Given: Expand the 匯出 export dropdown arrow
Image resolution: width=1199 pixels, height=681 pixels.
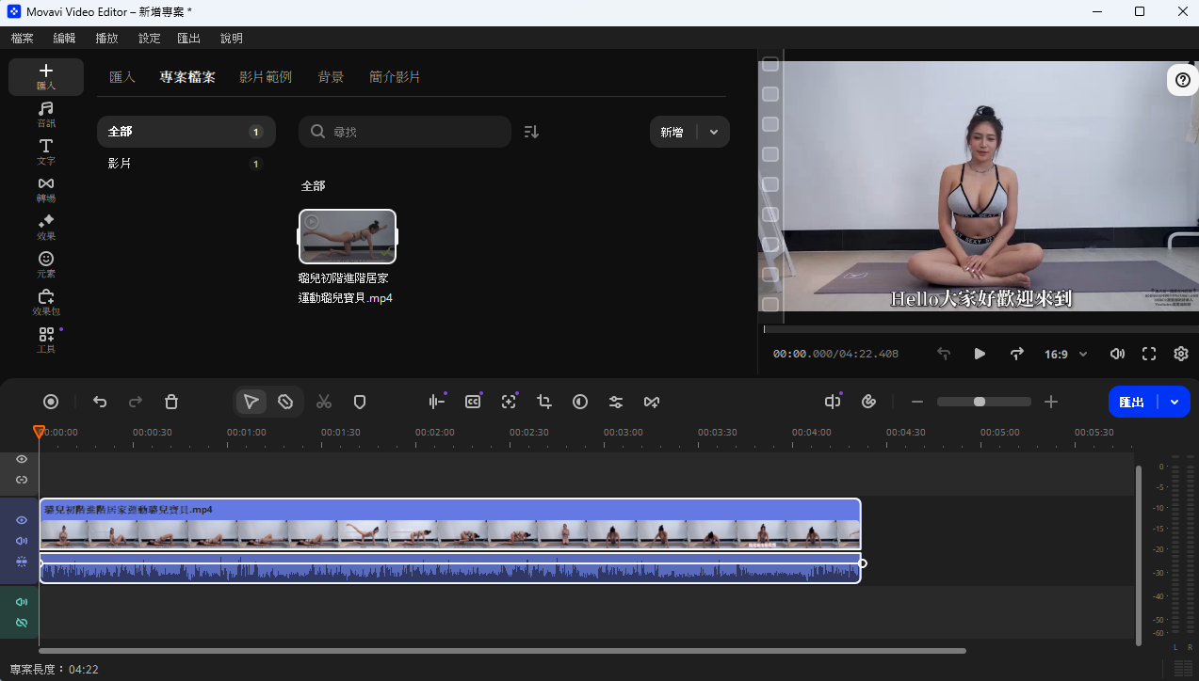Looking at the screenshot, I should (x=1175, y=402).
